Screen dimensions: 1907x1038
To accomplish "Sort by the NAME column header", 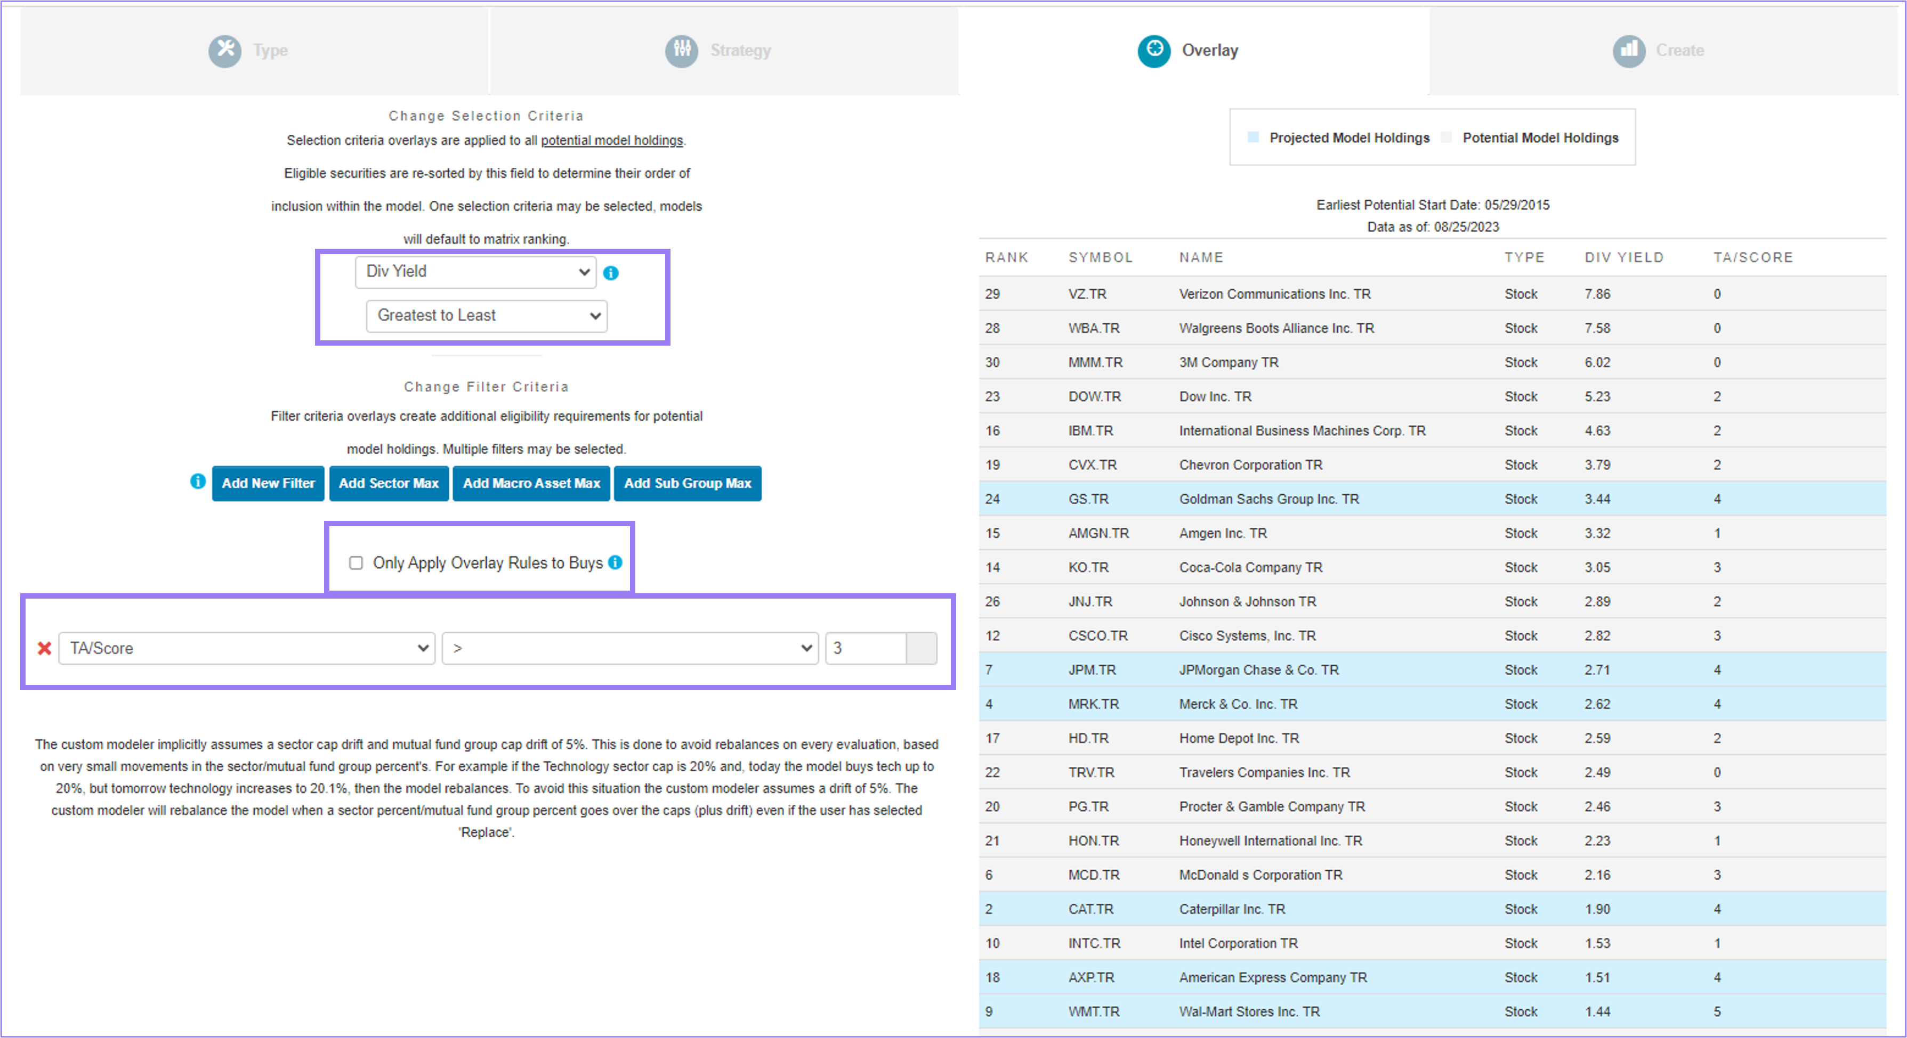I will tap(1201, 257).
